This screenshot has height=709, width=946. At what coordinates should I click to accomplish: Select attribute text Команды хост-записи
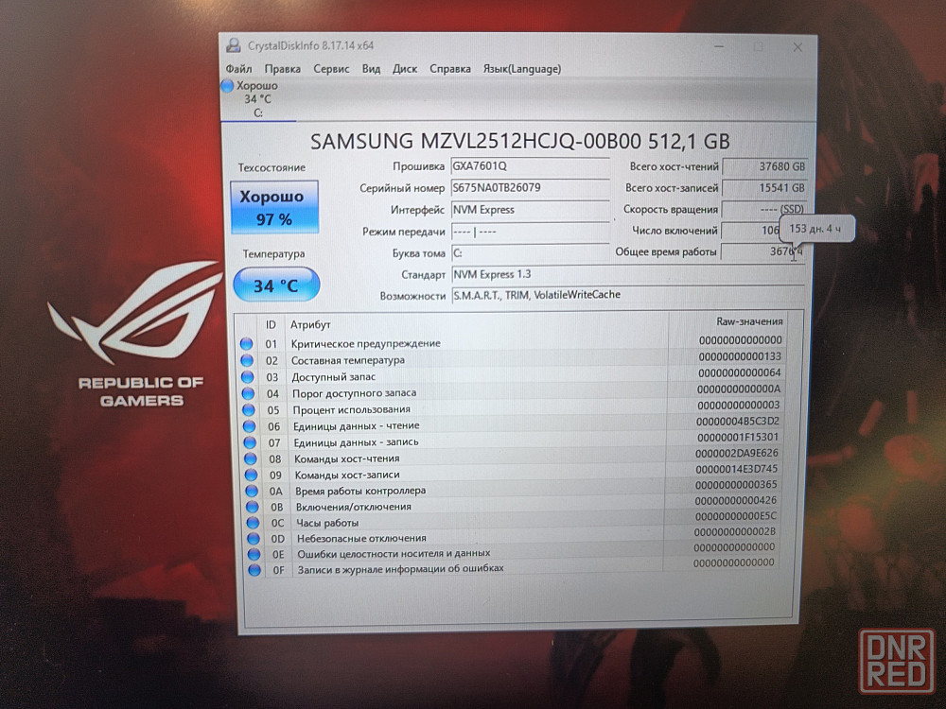pos(347,476)
